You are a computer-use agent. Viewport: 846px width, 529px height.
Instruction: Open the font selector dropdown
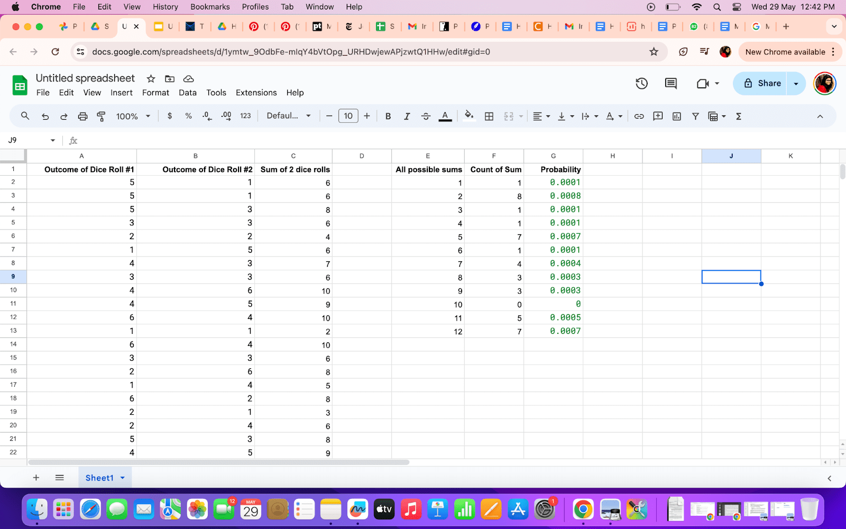(288, 116)
